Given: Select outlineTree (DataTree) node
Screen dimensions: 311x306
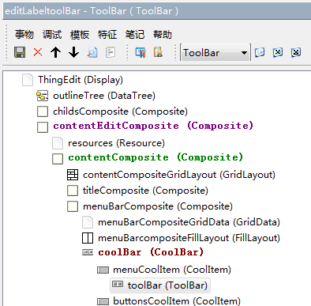Looking at the screenshot, I should [104, 96].
